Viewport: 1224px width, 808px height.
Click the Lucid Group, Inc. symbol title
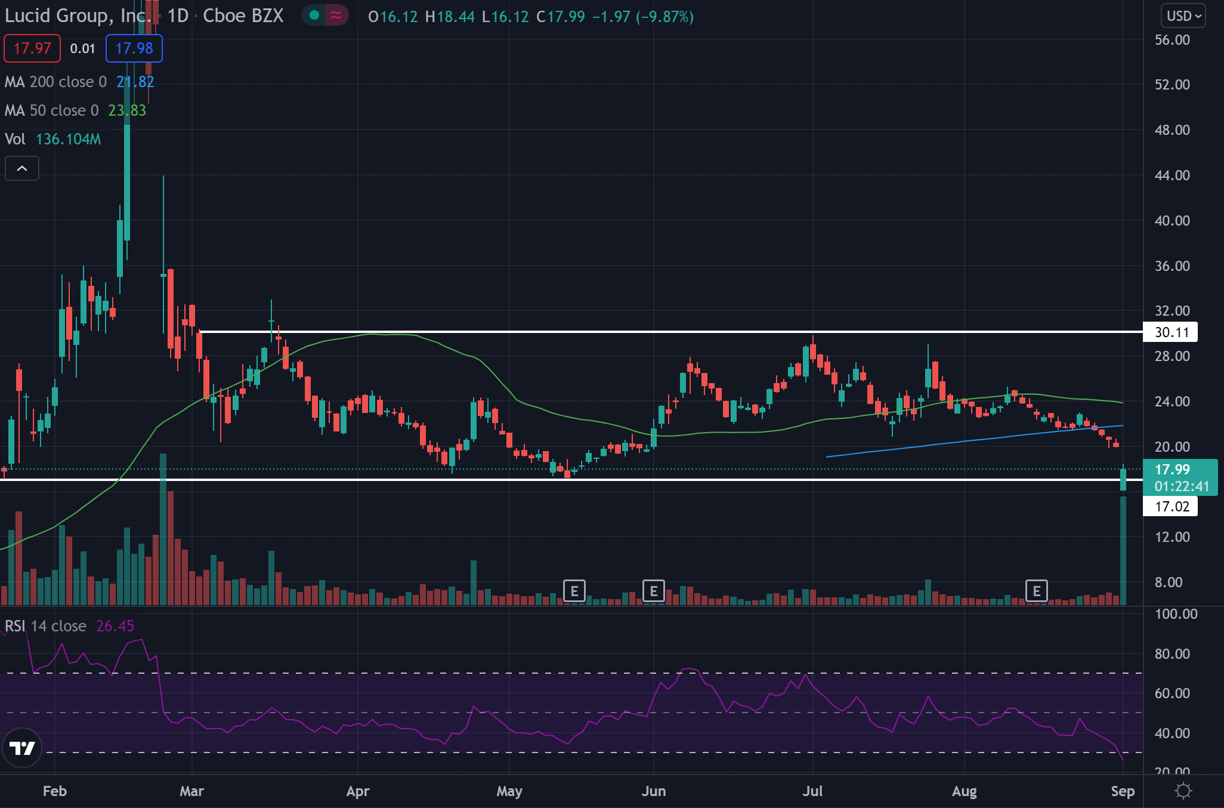coord(78,16)
